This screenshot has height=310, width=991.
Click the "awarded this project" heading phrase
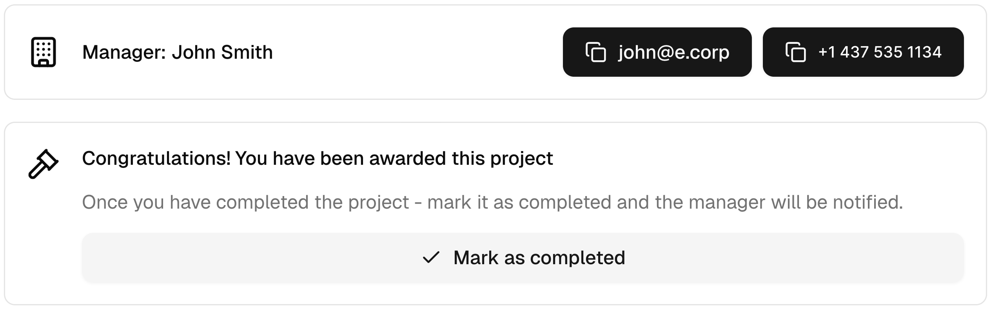[461, 159]
